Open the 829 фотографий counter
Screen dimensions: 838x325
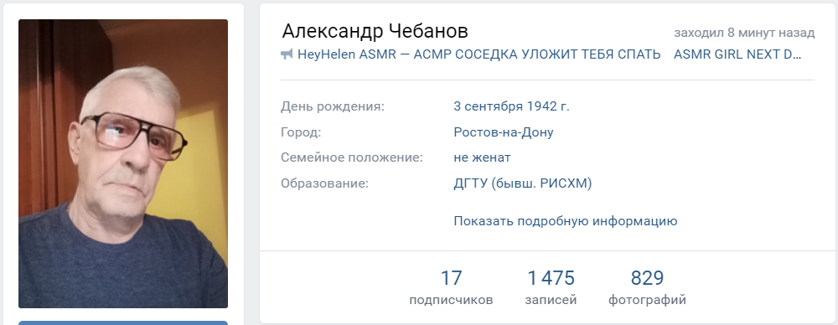pyautogui.click(x=647, y=287)
